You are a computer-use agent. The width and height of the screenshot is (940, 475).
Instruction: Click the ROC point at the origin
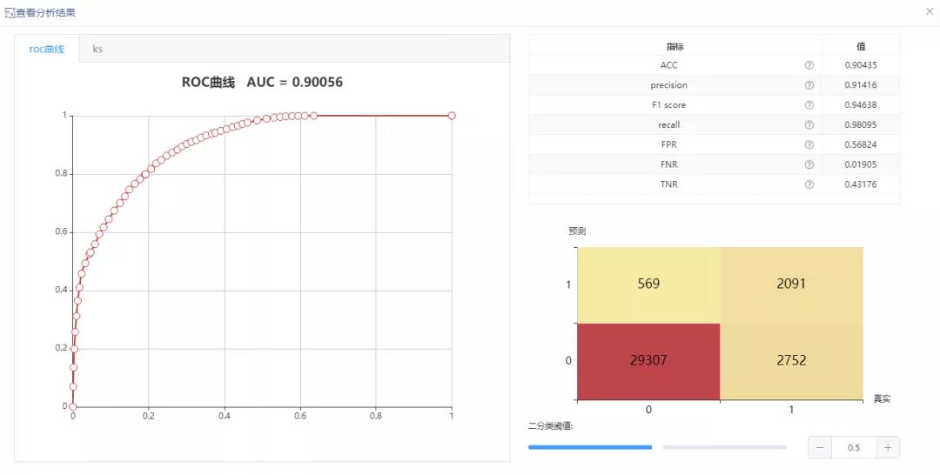(73, 406)
